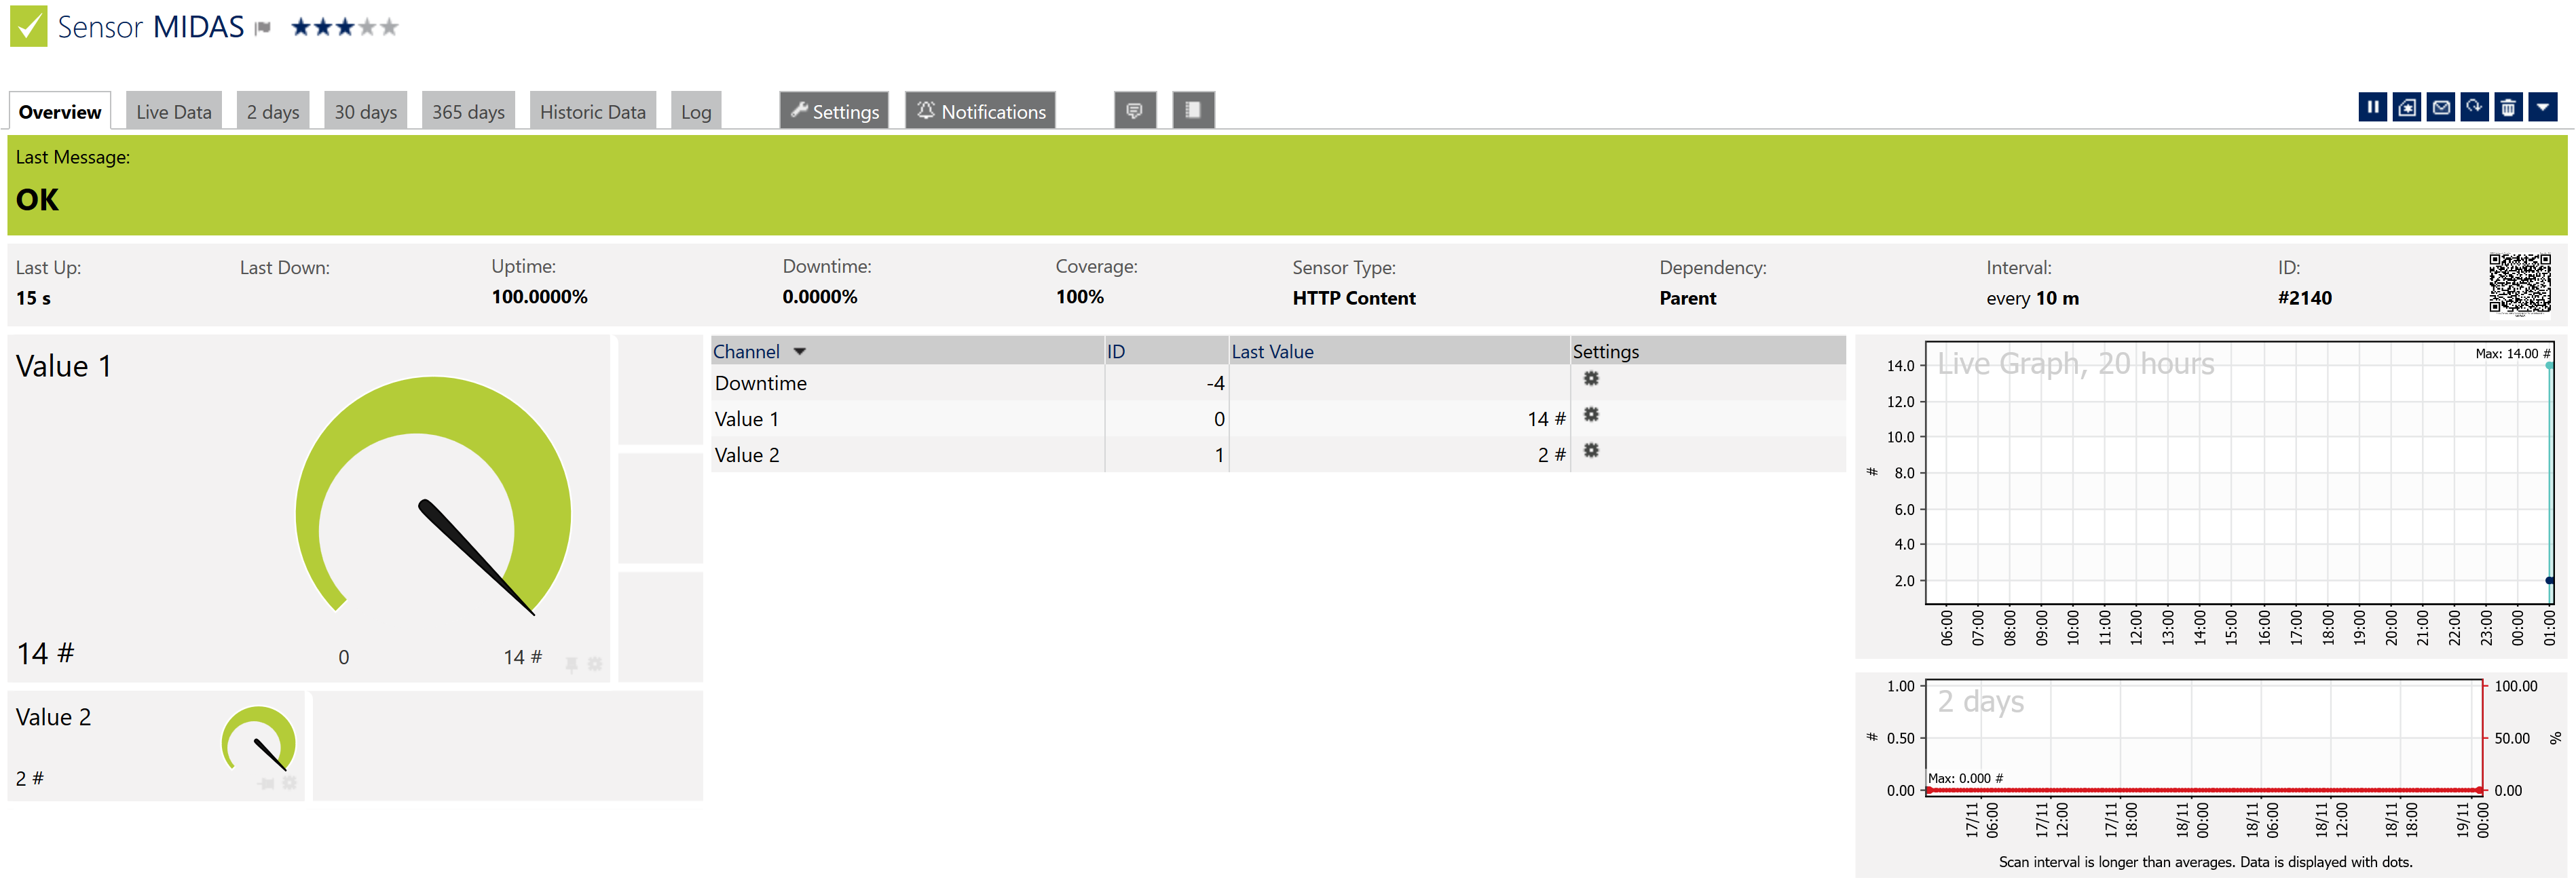The image size is (2576, 880).
Task: Click the scan now refresh icon
Action: point(2474,107)
